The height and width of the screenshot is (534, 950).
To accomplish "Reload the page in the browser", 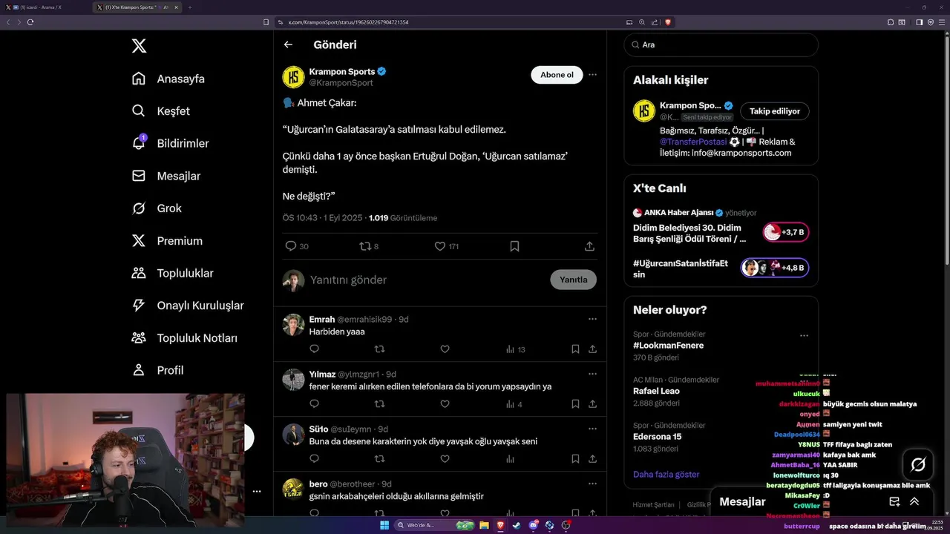I will 30,22.
